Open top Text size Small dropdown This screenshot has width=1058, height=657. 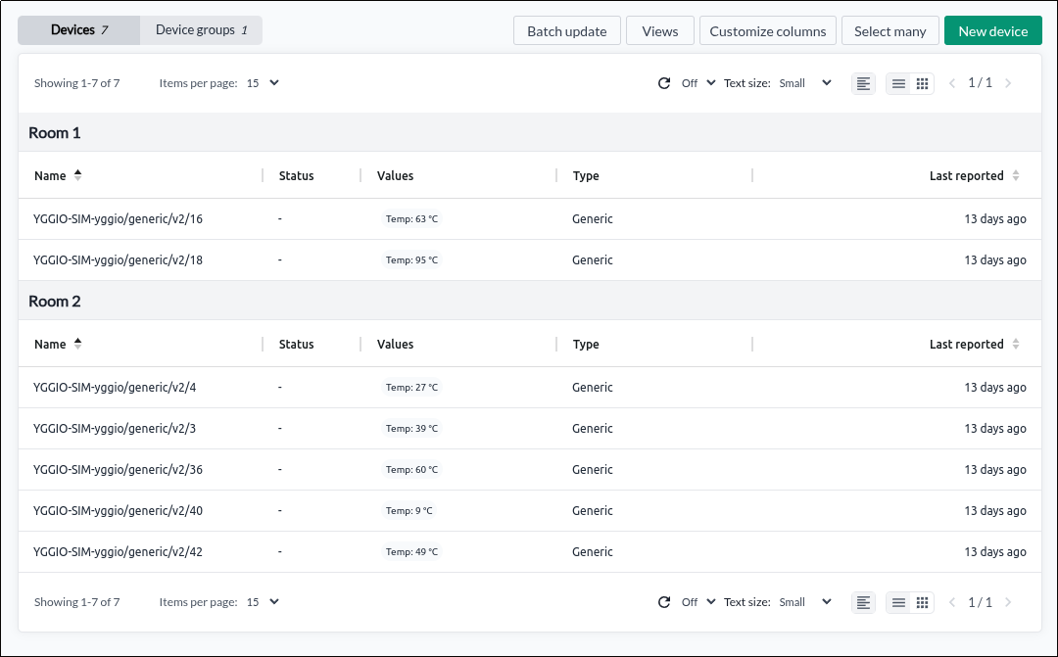click(x=805, y=83)
